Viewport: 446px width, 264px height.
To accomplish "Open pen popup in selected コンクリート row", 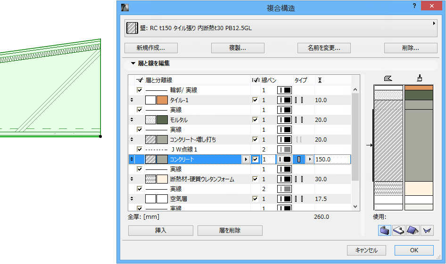I will 284,159.
